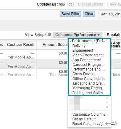The image size is (121, 129).
Task: Select Offline Conversions column preset
Action: tap(88, 79)
